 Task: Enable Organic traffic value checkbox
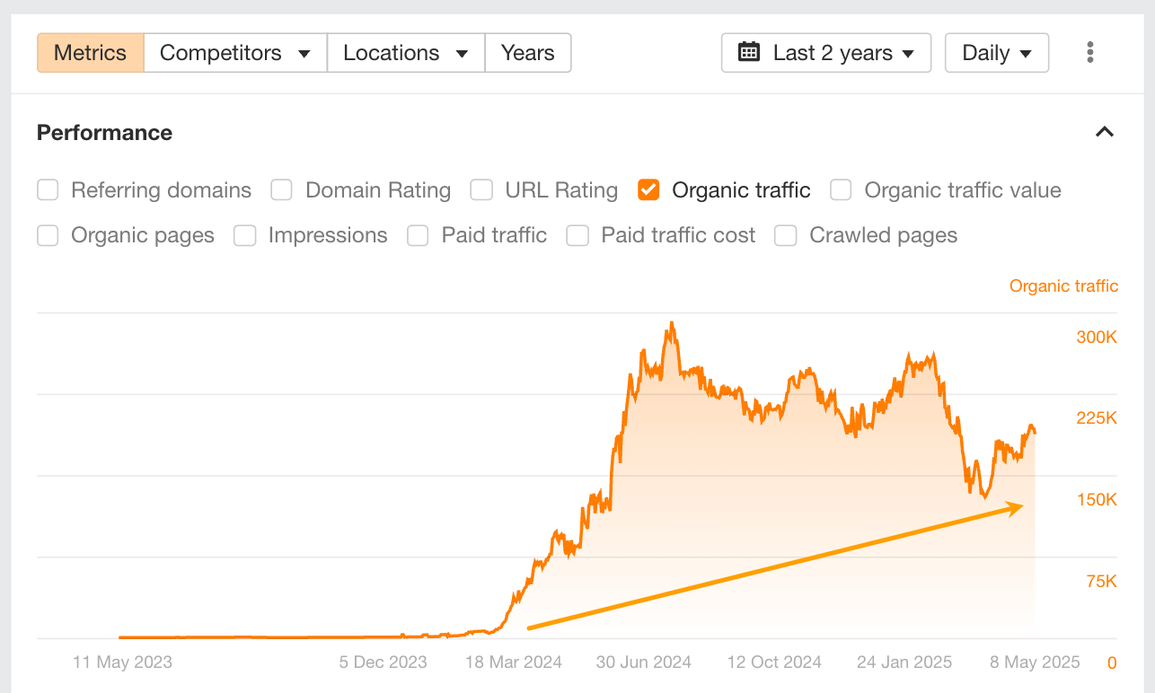click(841, 190)
